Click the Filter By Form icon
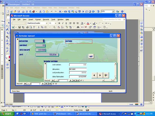Image resolution: width=155 pixels, height=116 pixels. [x=70, y=27]
